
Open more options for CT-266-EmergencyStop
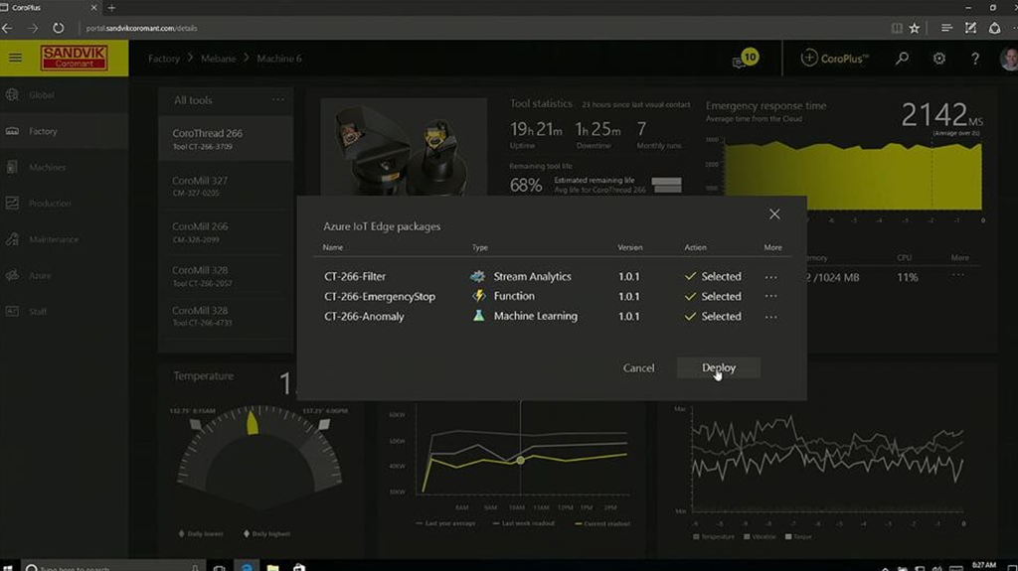pos(770,297)
